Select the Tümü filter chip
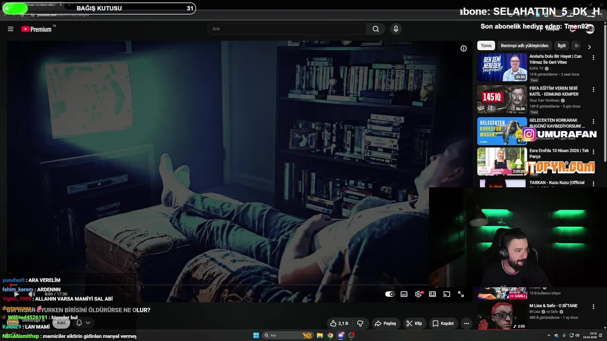 486,45
